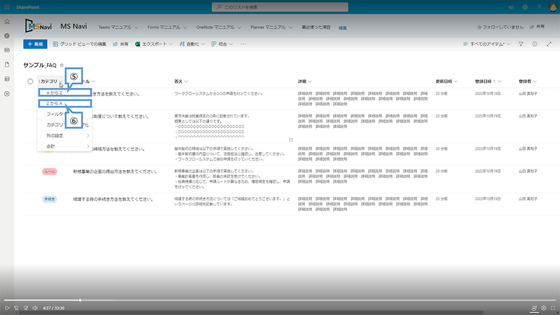Click the MS Navi site logo
Screen dimensions: 560x315
click(x=39, y=26)
